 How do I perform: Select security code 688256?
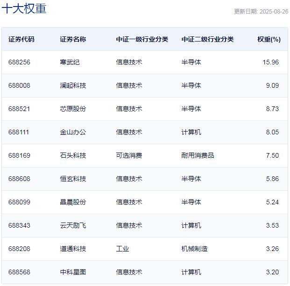(19, 62)
